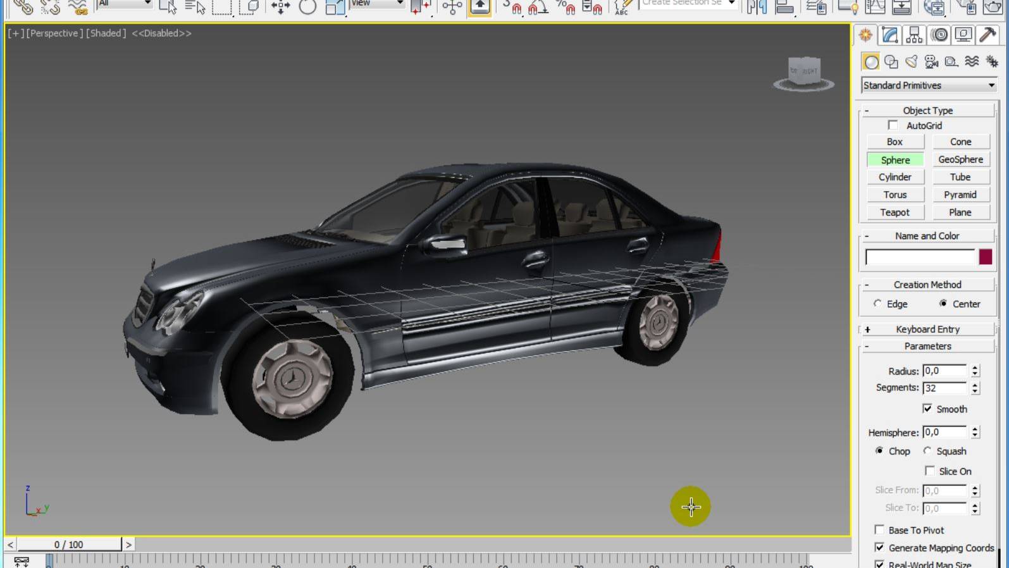Activate Select and Scale tool
The image size is (1009, 568).
pos(335,6)
